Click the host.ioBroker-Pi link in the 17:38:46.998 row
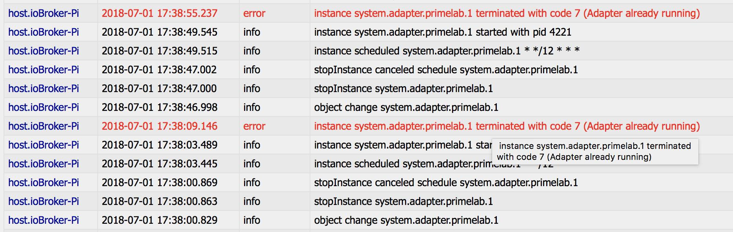 click(44, 107)
